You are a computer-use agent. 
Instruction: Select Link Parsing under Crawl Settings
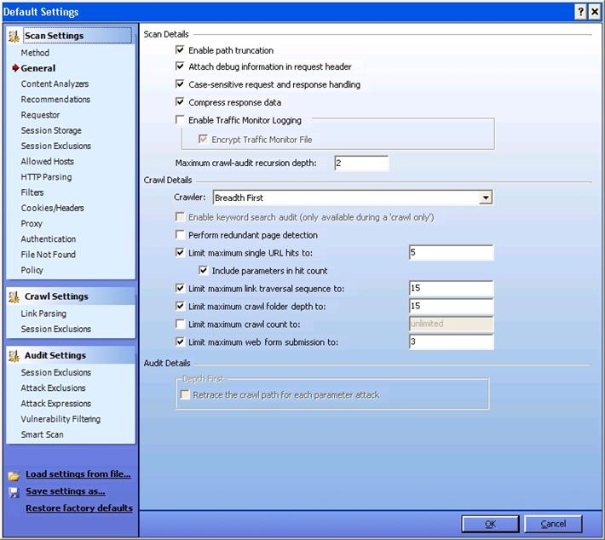coord(44,313)
